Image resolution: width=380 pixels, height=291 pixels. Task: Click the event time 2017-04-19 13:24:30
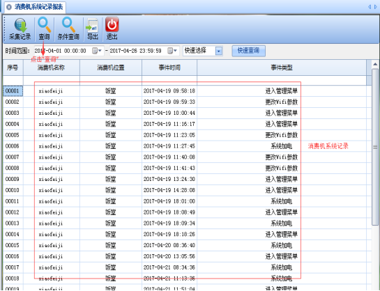169,179
